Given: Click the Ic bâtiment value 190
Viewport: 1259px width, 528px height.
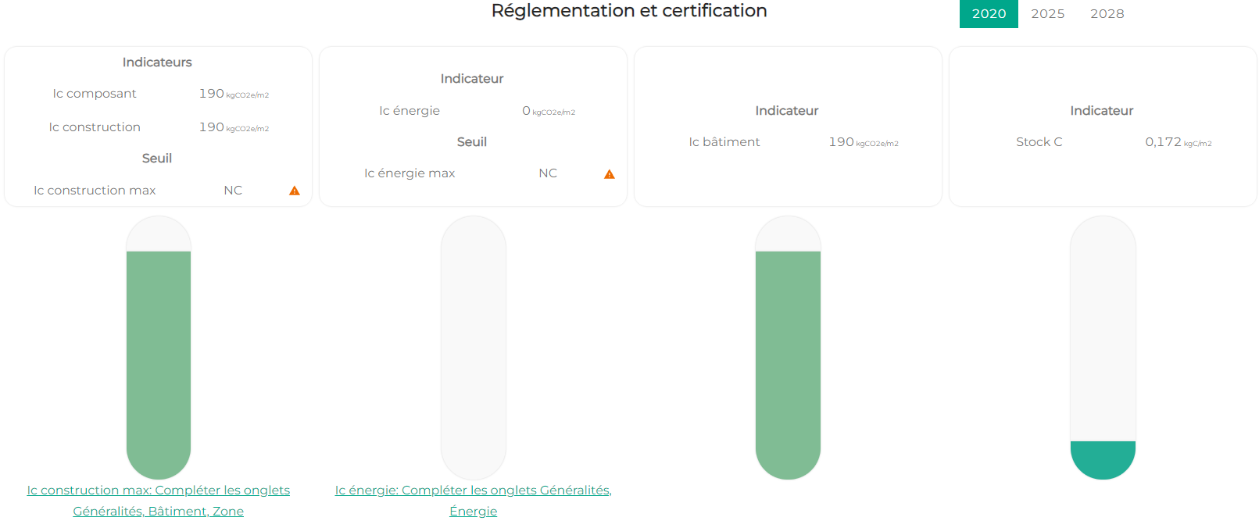Looking at the screenshot, I should (x=842, y=142).
